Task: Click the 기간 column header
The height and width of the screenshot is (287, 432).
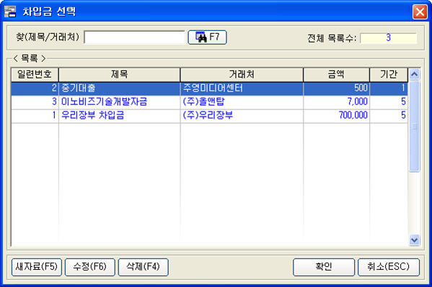Action: [389, 75]
